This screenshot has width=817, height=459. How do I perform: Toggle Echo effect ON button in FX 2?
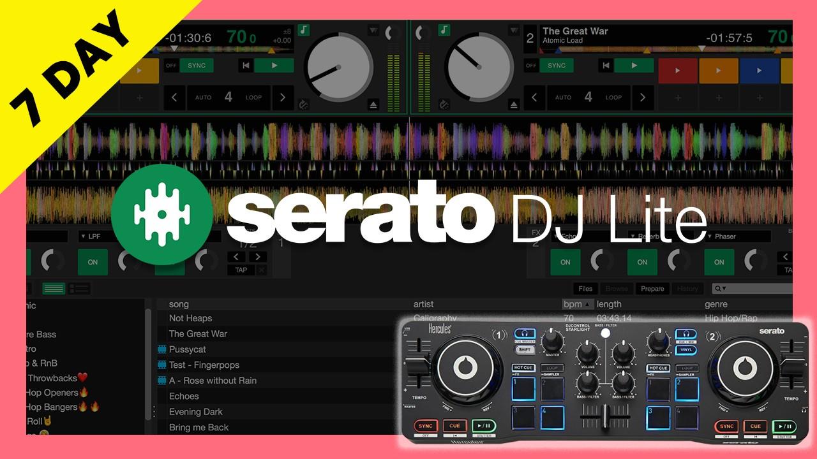click(566, 262)
